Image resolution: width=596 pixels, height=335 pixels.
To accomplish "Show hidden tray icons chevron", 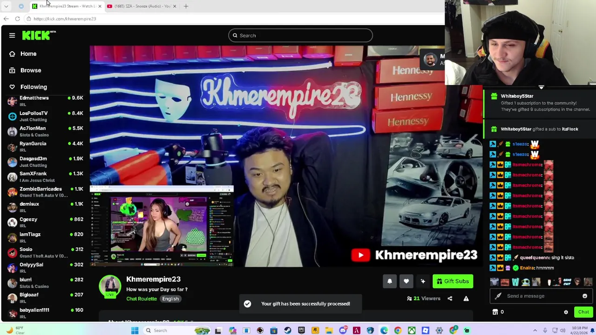I will [535, 330].
